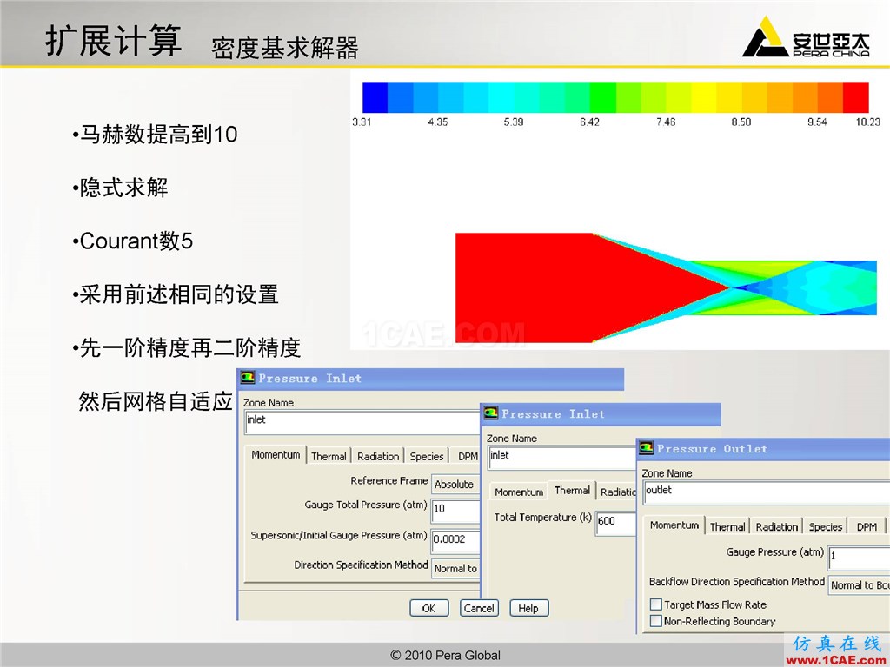Click the Pera China logo
Image resolution: width=890 pixels, height=667 pixels.
[806, 37]
